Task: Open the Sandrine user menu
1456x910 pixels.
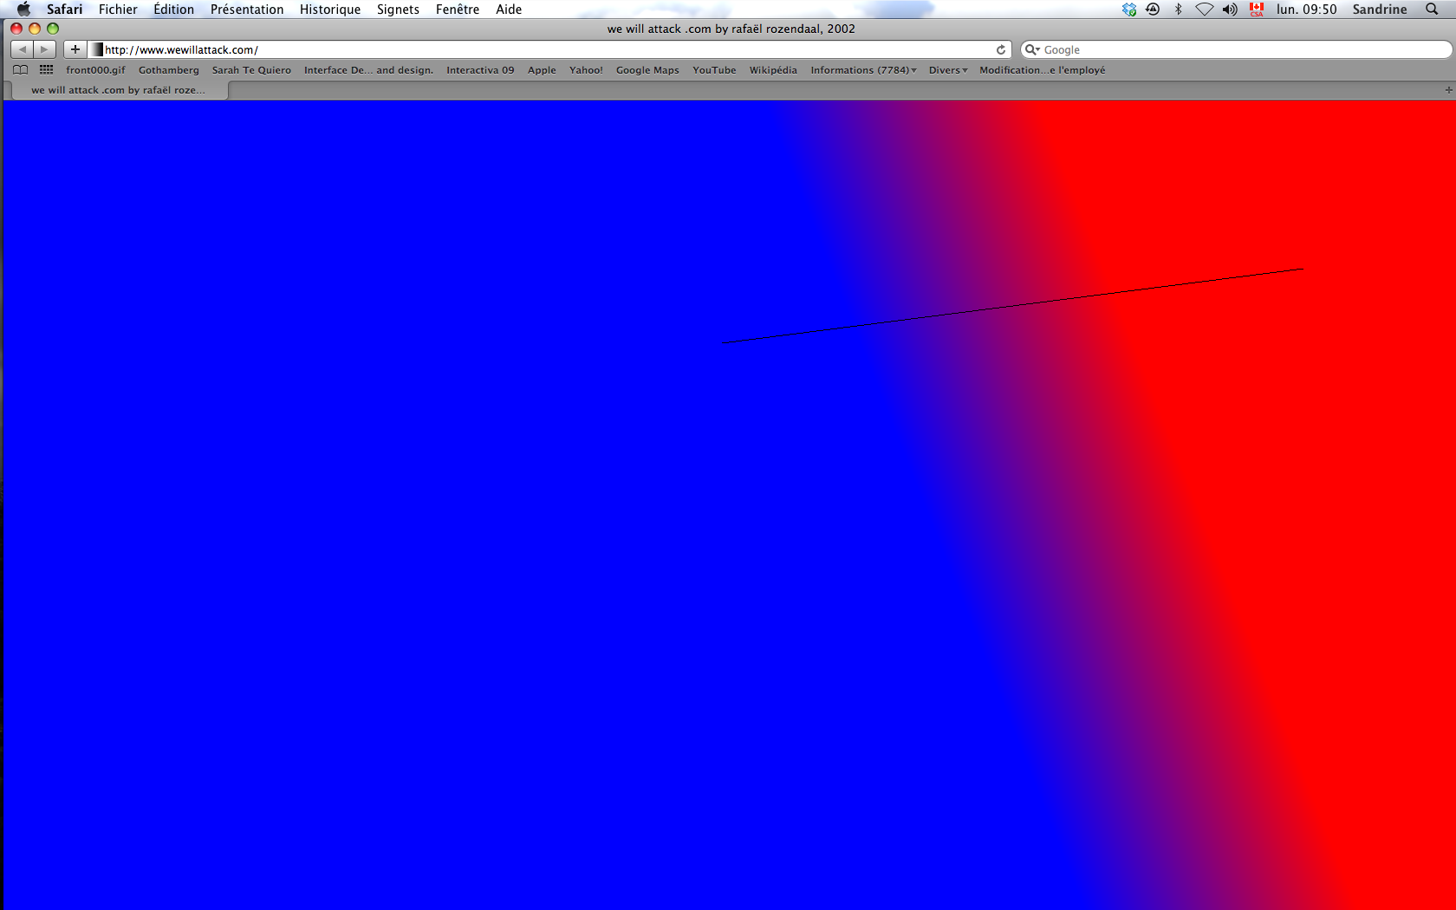Action: 1380,10
